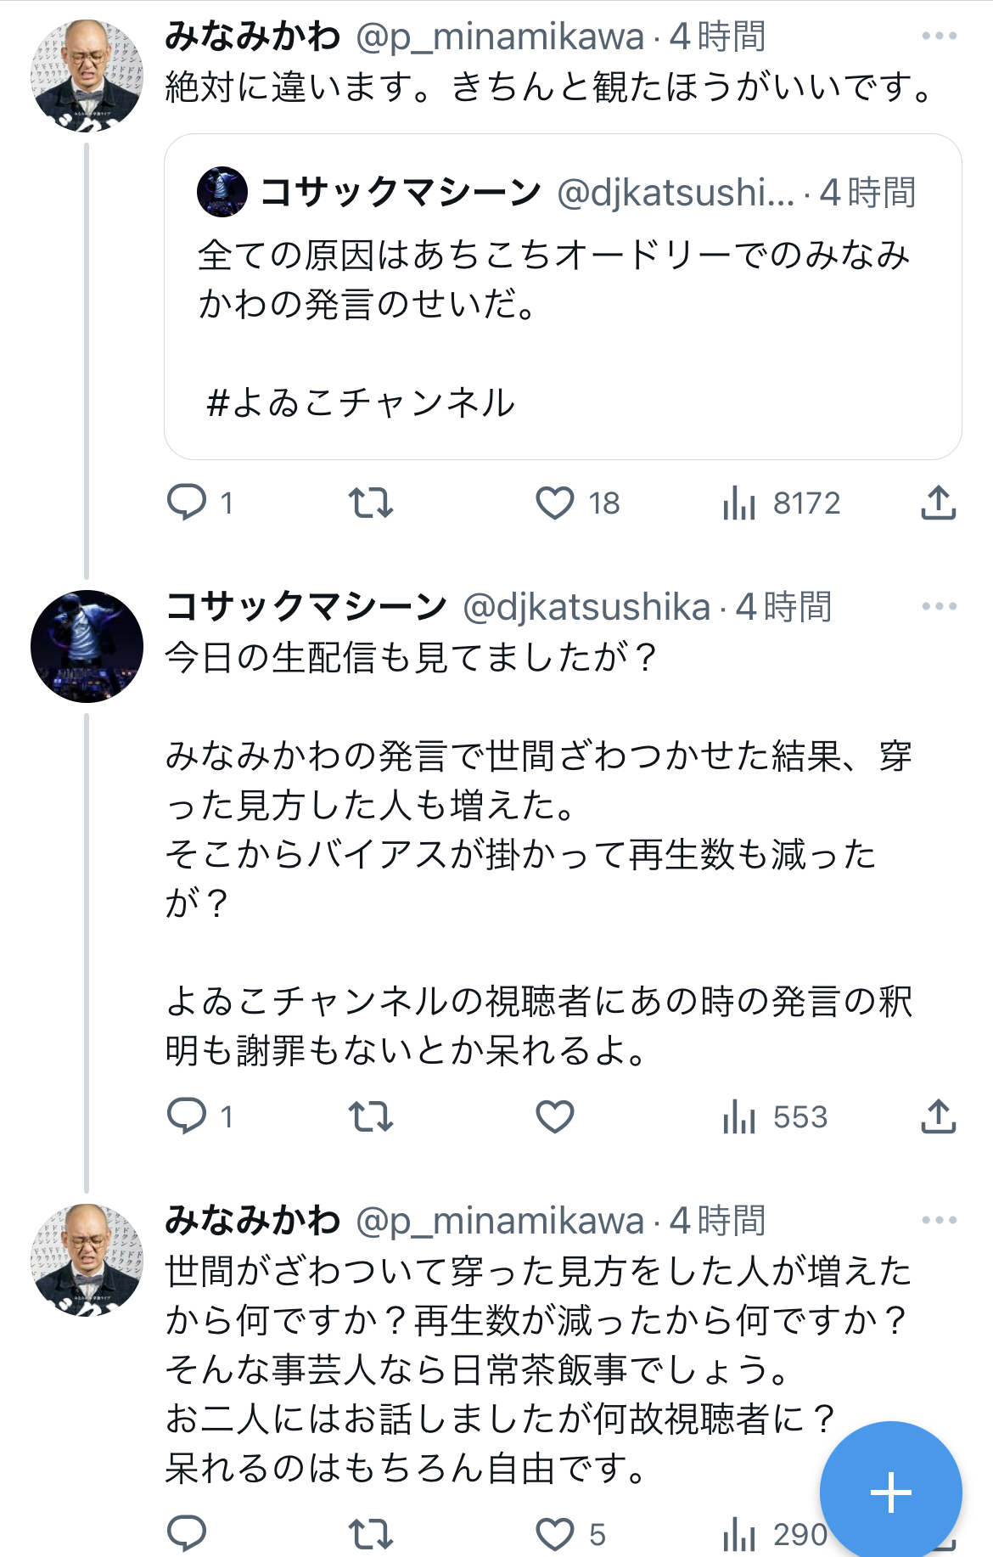
Task: Open コサックマシーン's profile picture
Action: 87,647
